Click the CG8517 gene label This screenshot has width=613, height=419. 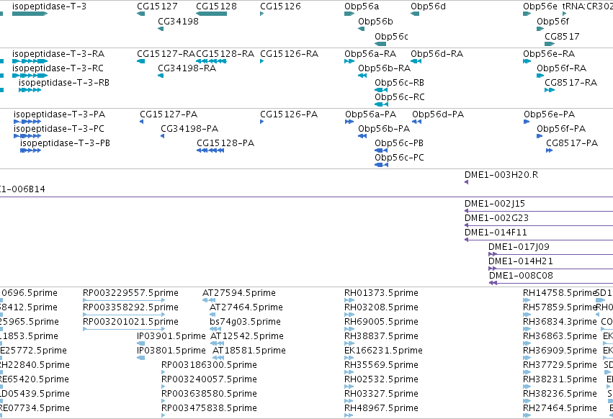(562, 36)
